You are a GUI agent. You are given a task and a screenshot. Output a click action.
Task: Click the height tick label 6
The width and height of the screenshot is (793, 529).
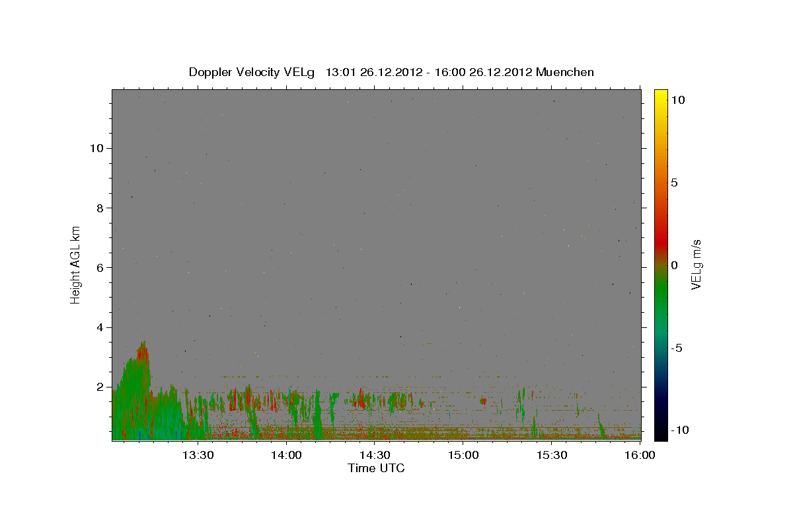(100, 267)
